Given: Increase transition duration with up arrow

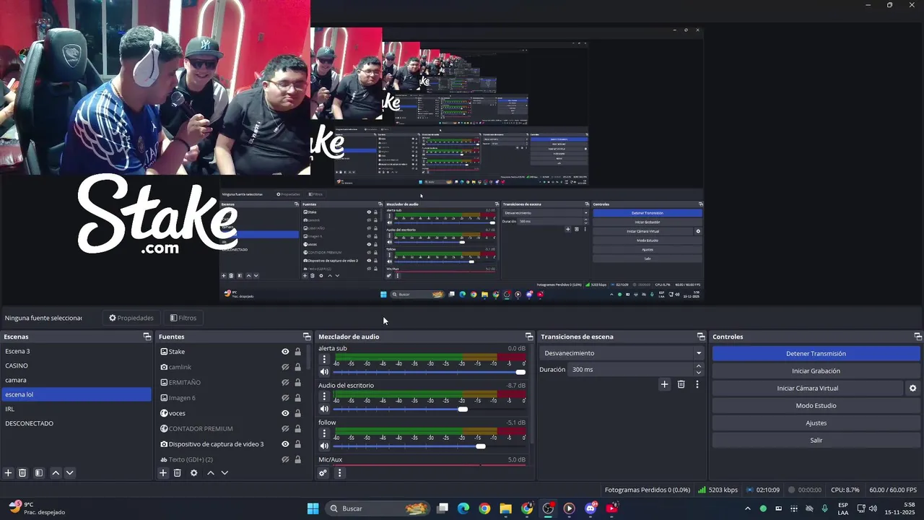Looking at the screenshot, I should [x=698, y=366].
